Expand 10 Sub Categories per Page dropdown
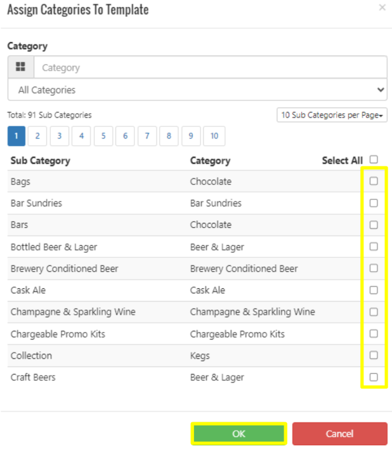 point(332,115)
